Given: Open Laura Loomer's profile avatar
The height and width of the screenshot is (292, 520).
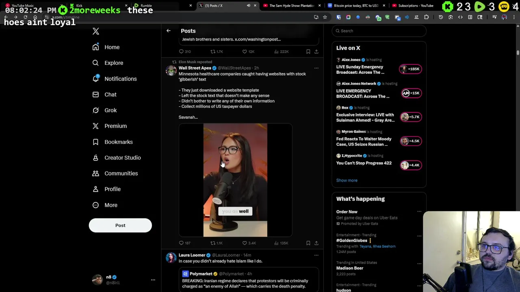Looking at the screenshot, I should coord(171,258).
